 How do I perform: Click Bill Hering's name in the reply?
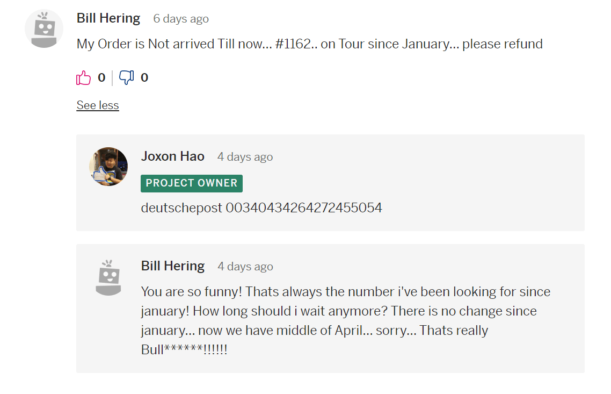click(173, 266)
